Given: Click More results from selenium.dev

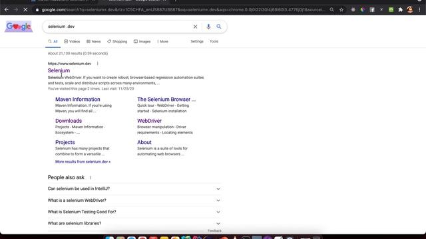Looking at the screenshot, I should 83,161.
